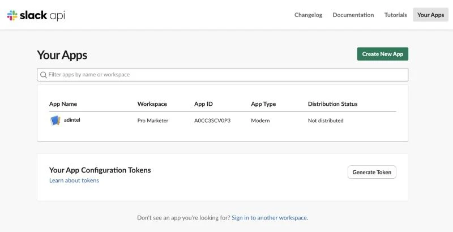This screenshot has height=232, width=453.
Task: Click the Your Apps page heading
Action: point(62,55)
